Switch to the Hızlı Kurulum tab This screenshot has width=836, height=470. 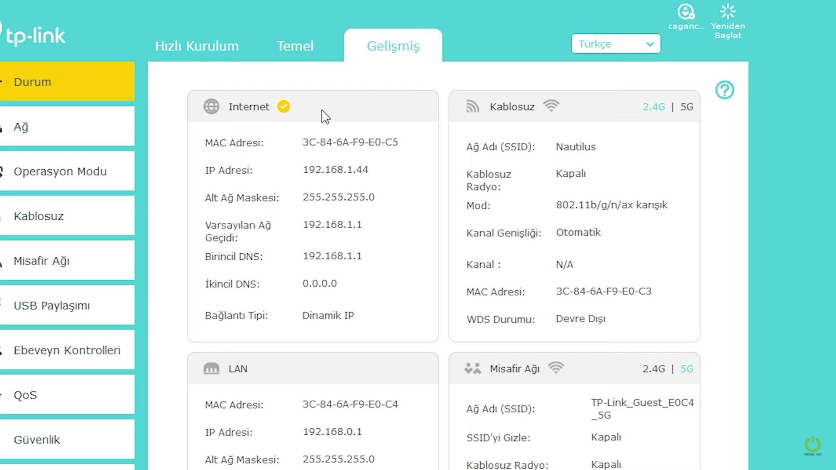point(197,46)
